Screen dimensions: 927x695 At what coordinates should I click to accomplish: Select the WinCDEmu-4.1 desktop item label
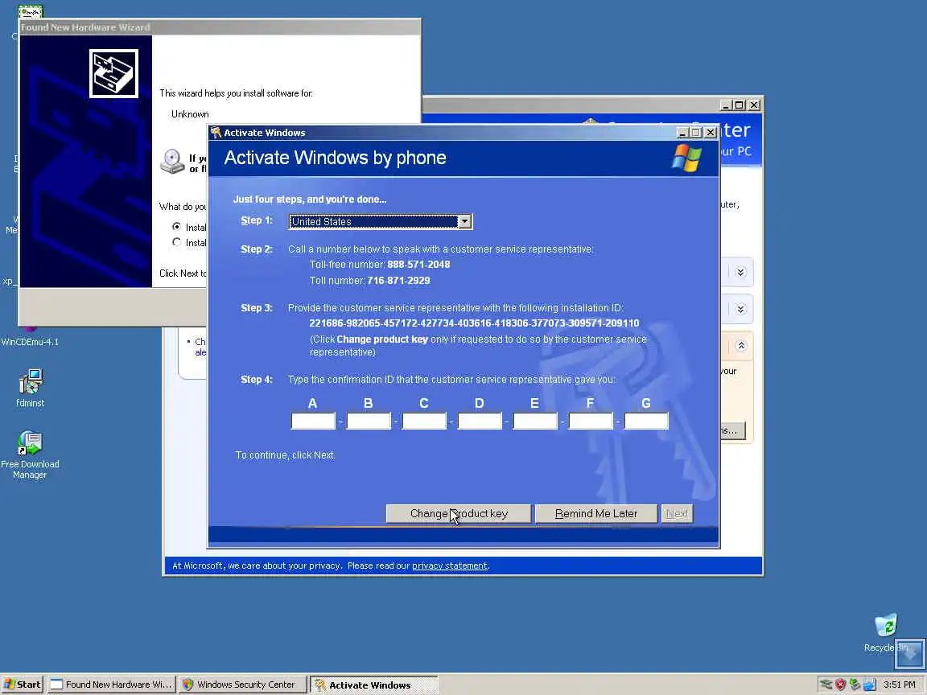pyautogui.click(x=30, y=342)
